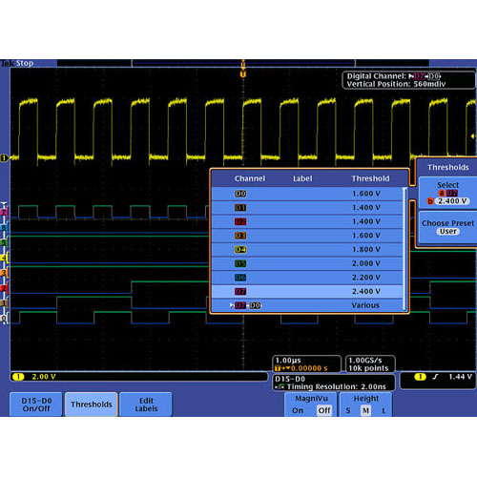477x477 pixels.
Task: Click the yellow trigger level arrow at right edge
Action: click(473, 136)
